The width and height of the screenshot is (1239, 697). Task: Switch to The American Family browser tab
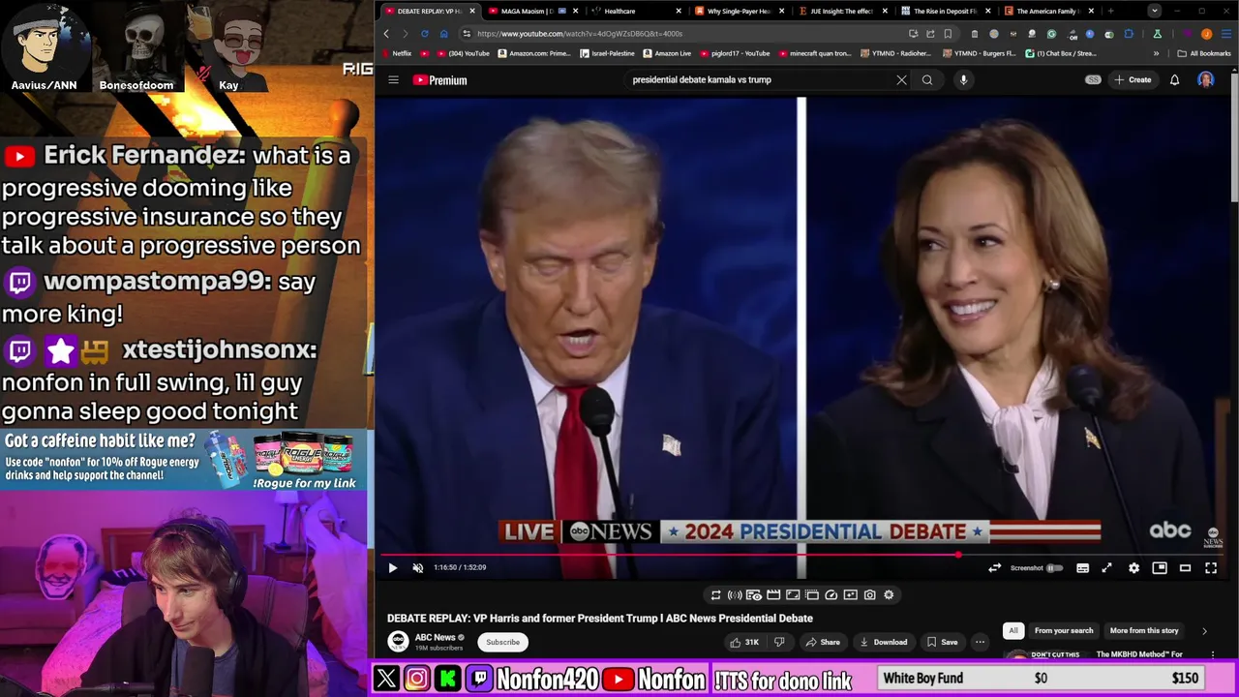click(1046, 11)
